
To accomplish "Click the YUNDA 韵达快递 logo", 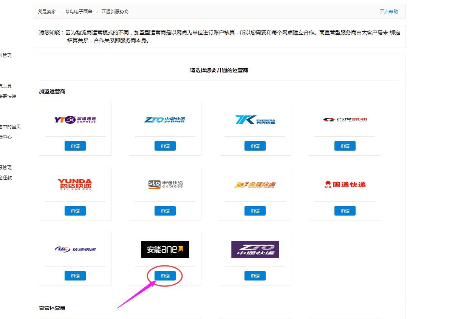I will (x=75, y=185).
